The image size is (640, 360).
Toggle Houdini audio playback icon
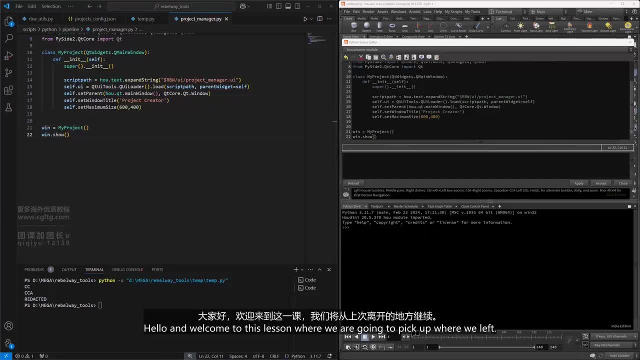pyautogui.click(x=356, y=347)
